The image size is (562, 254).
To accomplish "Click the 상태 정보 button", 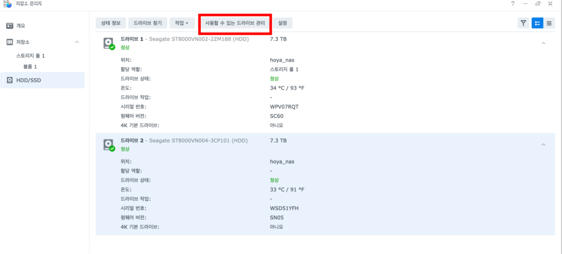I will click(x=111, y=23).
